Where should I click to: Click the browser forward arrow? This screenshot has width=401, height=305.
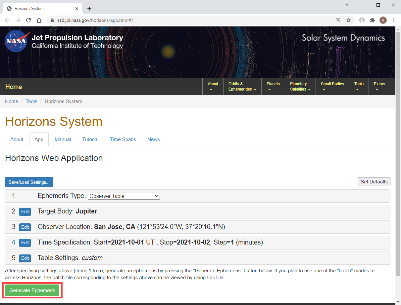(x=18, y=20)
